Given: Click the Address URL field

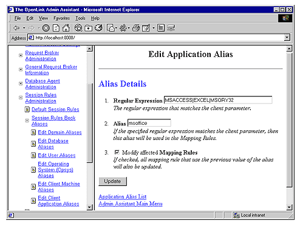Looking at the screenshot, I should 159,38.
